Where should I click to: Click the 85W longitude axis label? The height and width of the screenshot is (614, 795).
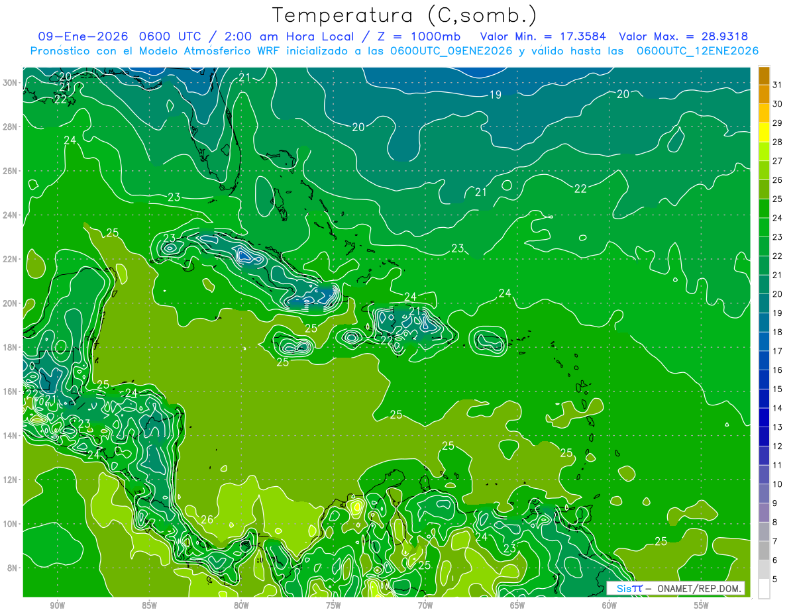[149, 605]
